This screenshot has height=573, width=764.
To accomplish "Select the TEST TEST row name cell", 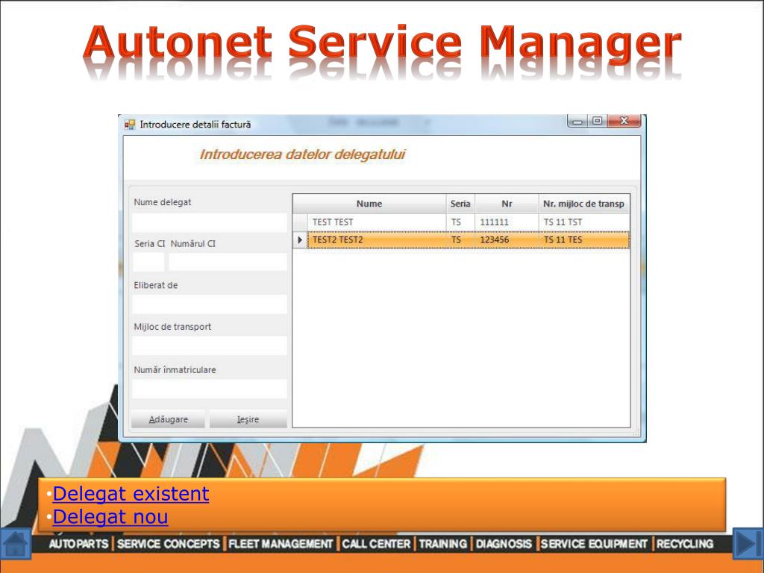I will coord(377,222).
